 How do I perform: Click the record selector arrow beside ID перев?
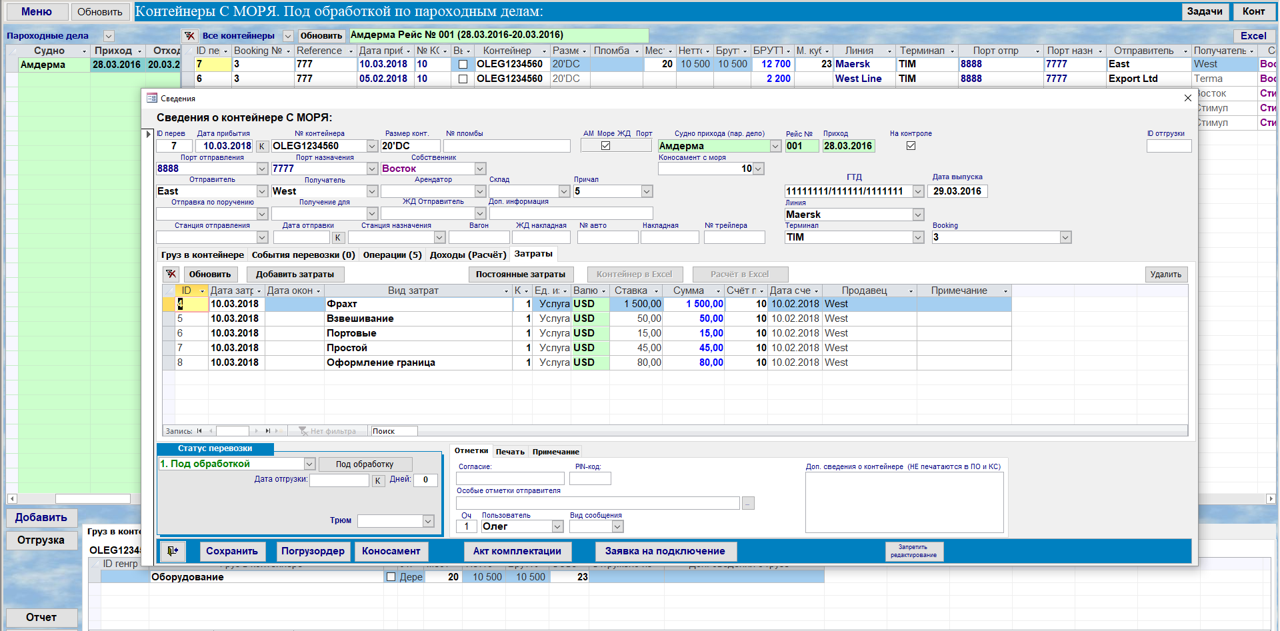click(x=149, y=134)
